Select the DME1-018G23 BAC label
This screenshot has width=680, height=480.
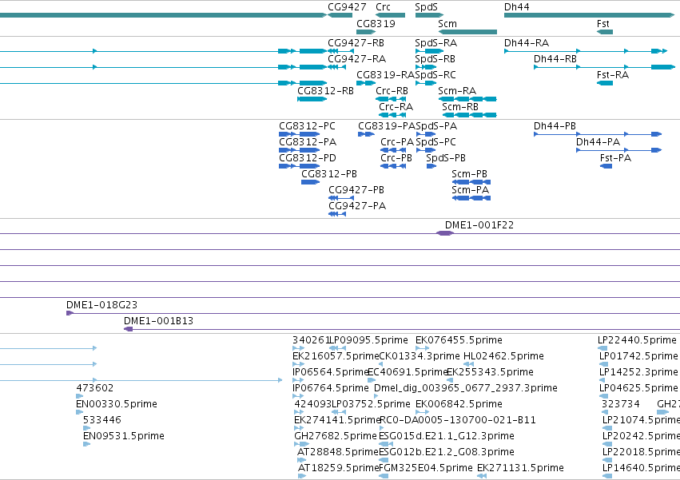point(101,305)
